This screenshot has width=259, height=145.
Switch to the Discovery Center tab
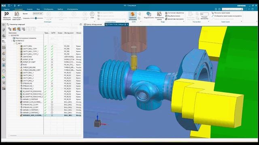pyautogui.click(x=93, y=24)
